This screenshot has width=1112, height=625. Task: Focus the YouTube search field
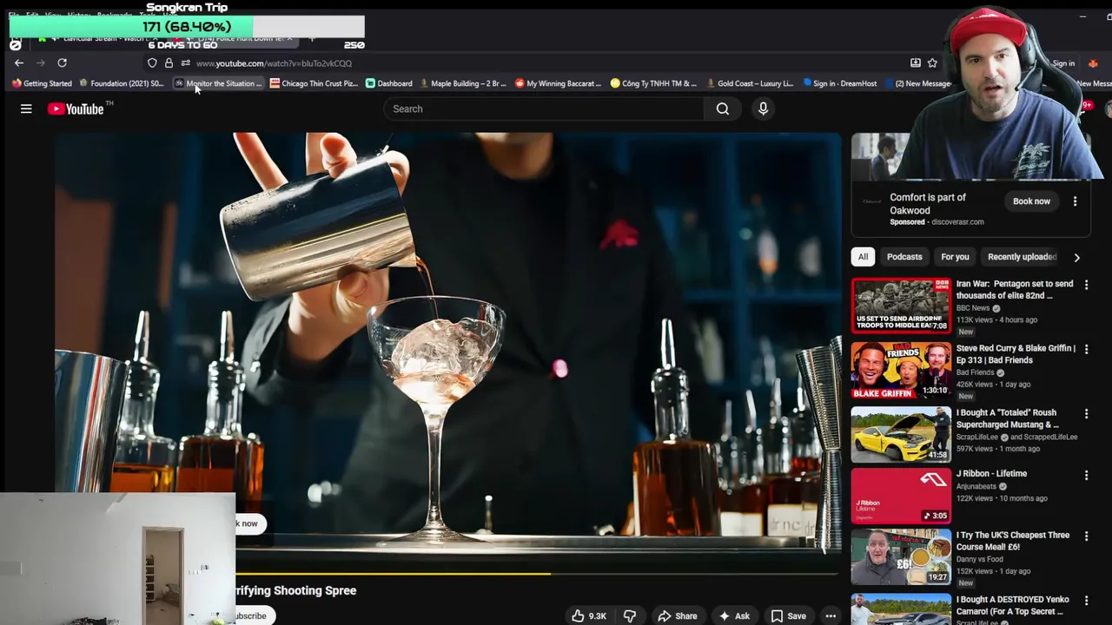coord(544,109)
